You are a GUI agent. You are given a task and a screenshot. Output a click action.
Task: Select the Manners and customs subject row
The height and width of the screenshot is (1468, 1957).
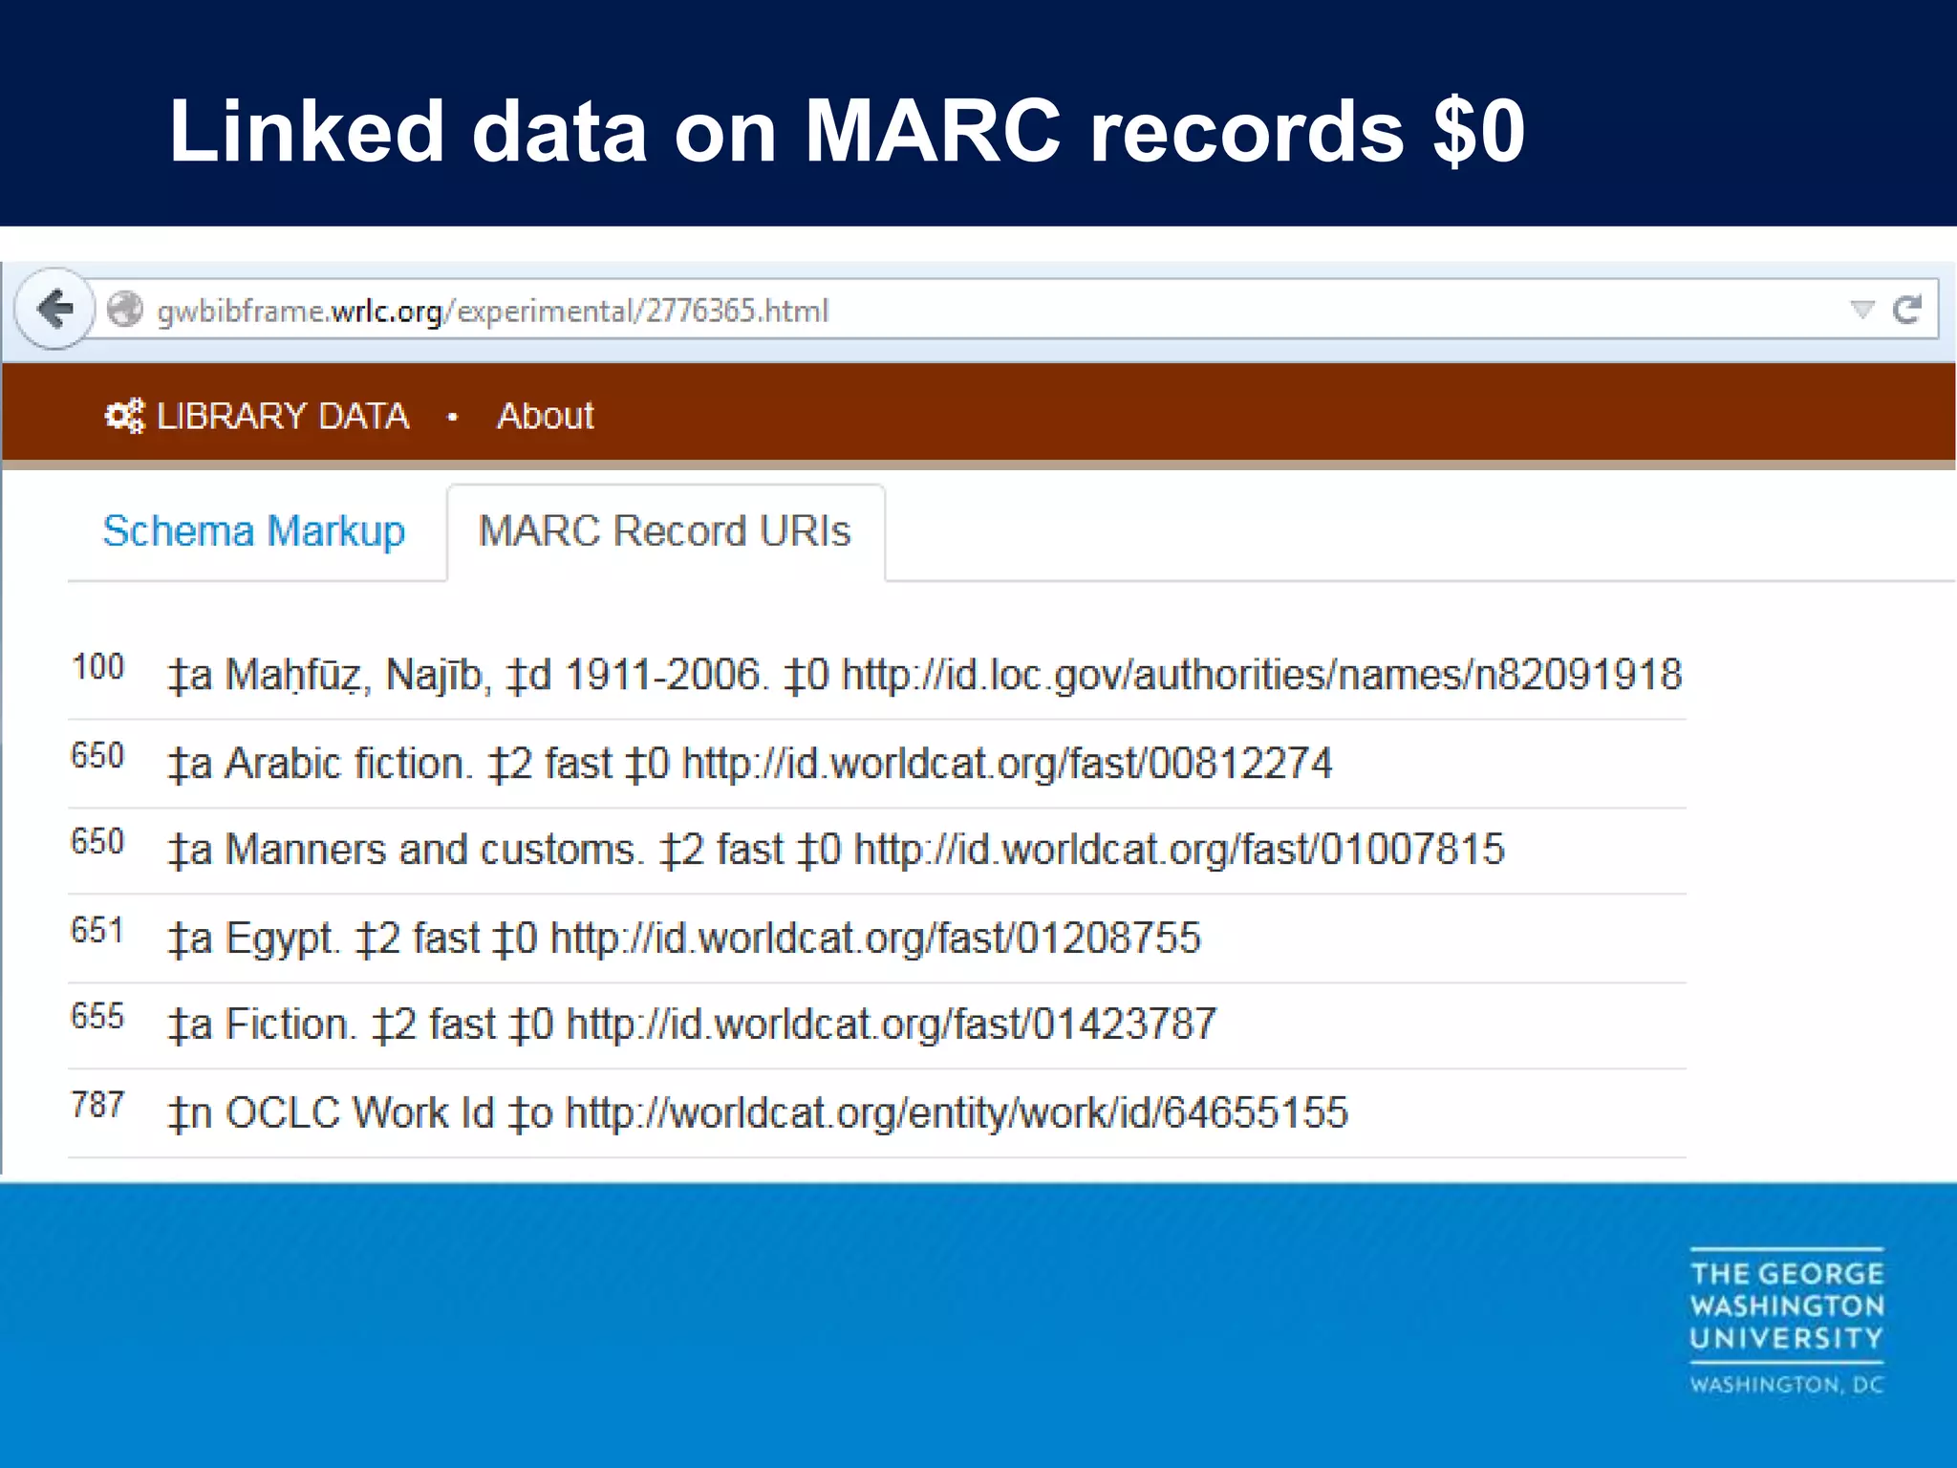[x=876, y=851]
